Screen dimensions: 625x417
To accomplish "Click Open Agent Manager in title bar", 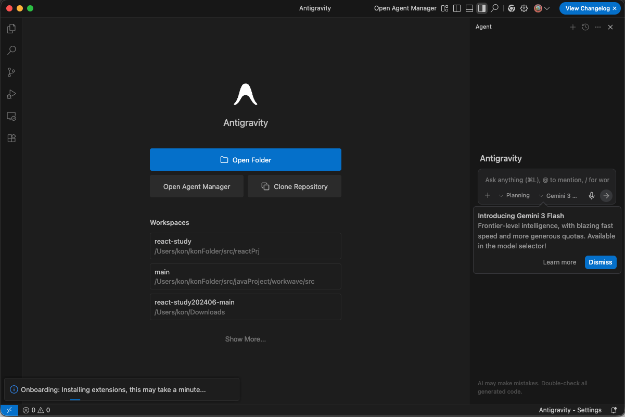I will click(405, 8).
